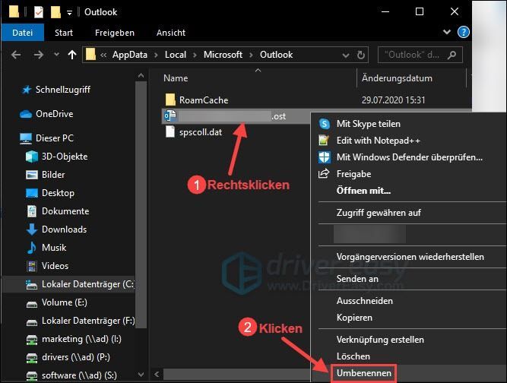The height and width of the screenshot is (383, 507).
Task: Click the Outlook search box
Action: click(x=420, y=55)
